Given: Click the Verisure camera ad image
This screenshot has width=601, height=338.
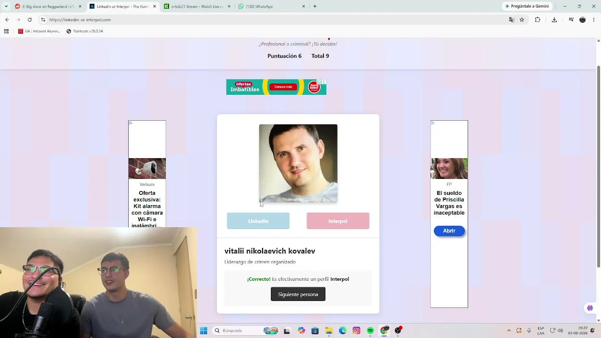Looking at the screenshot, I should click(147, 169).
